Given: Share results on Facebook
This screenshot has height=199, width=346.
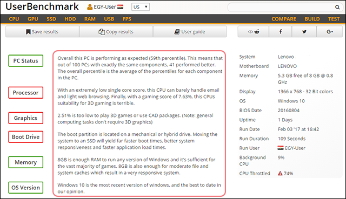Looking at the screenshot, I should [281, 32].
